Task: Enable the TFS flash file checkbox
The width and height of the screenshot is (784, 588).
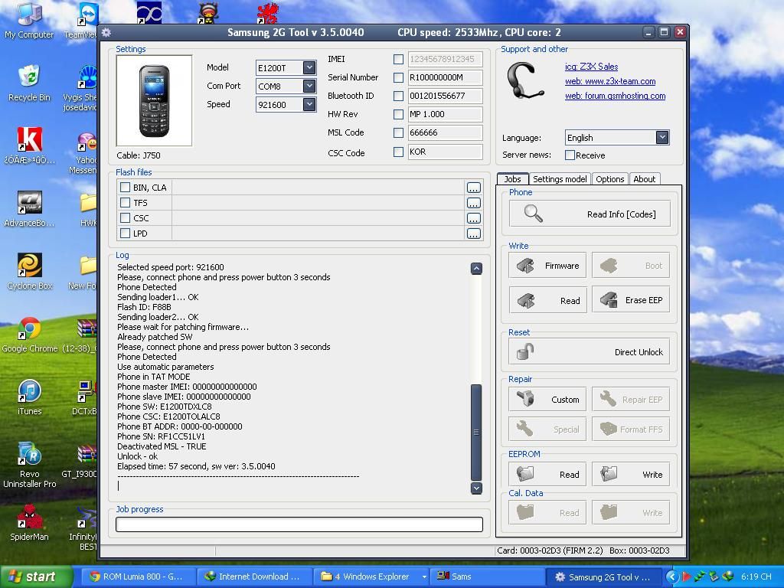Action: [x=125, y=202]
